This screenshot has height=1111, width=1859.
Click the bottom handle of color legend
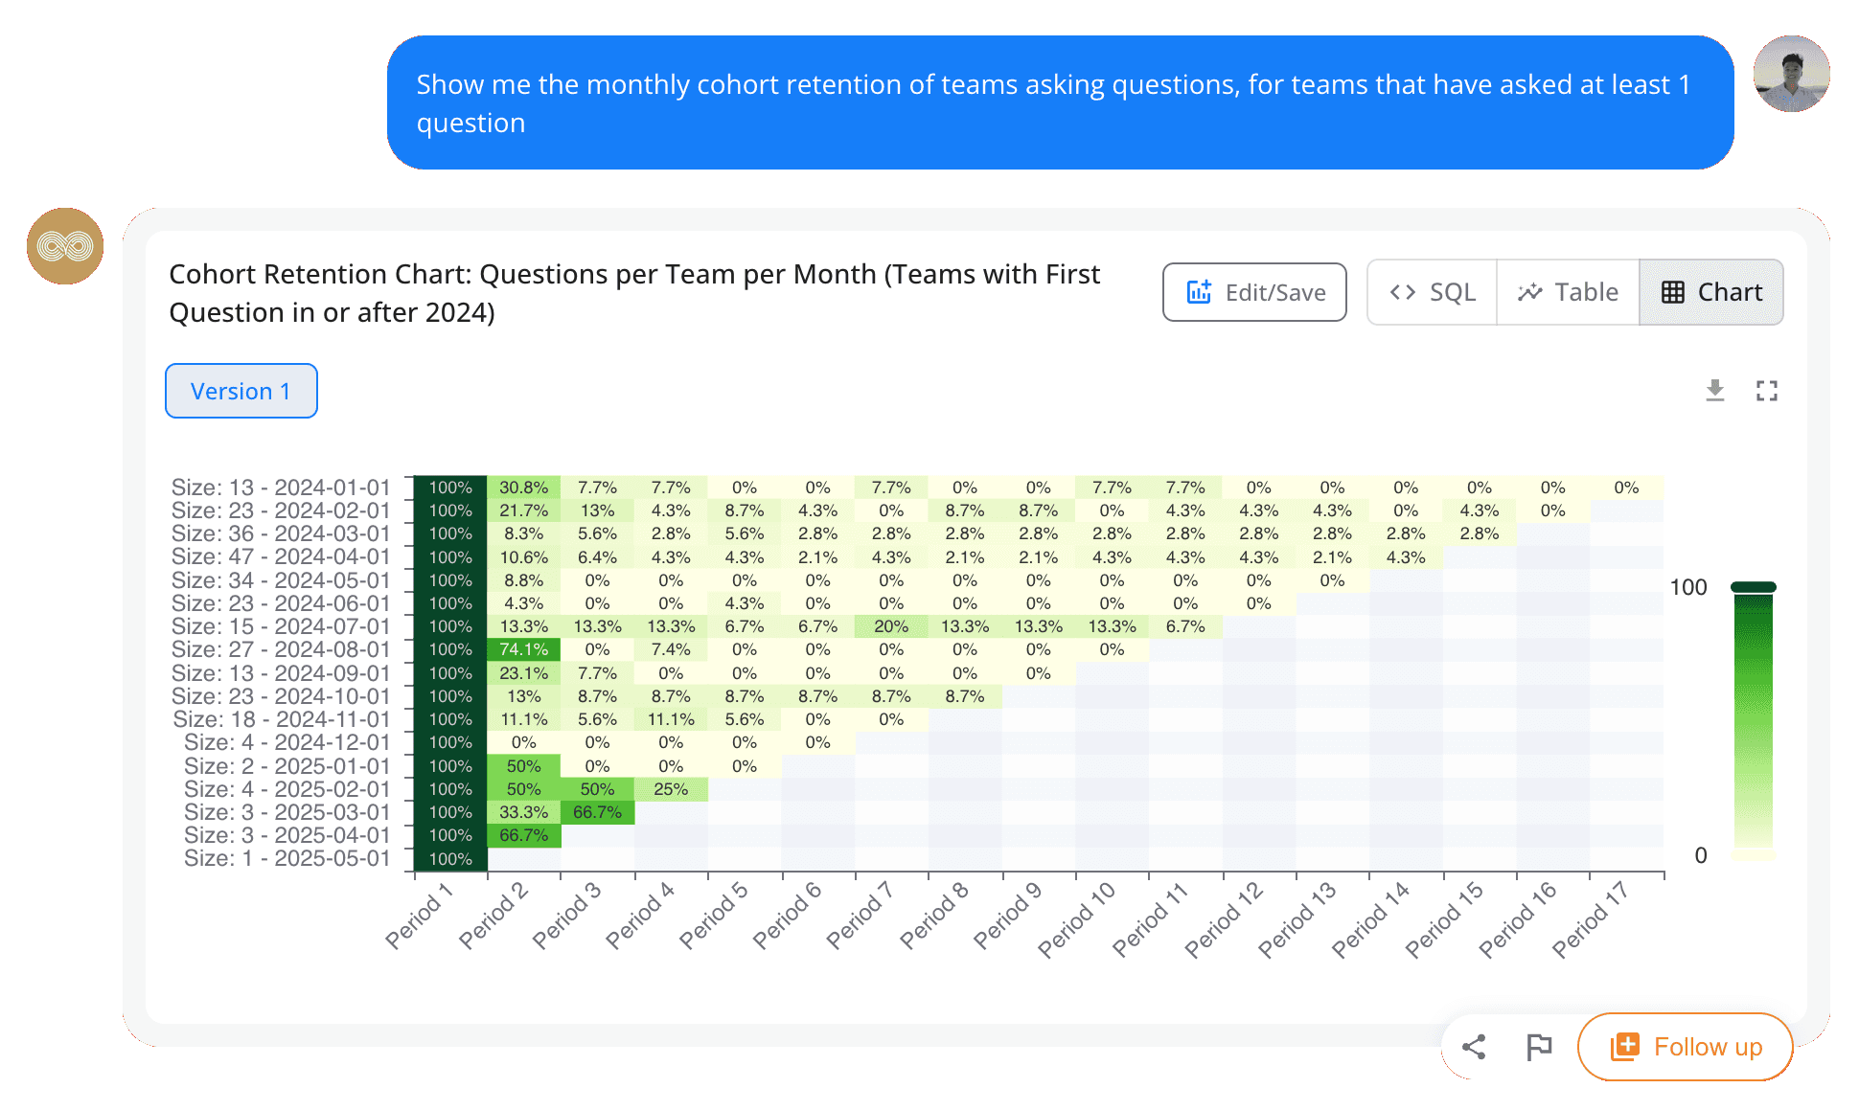pos(1753,855)
